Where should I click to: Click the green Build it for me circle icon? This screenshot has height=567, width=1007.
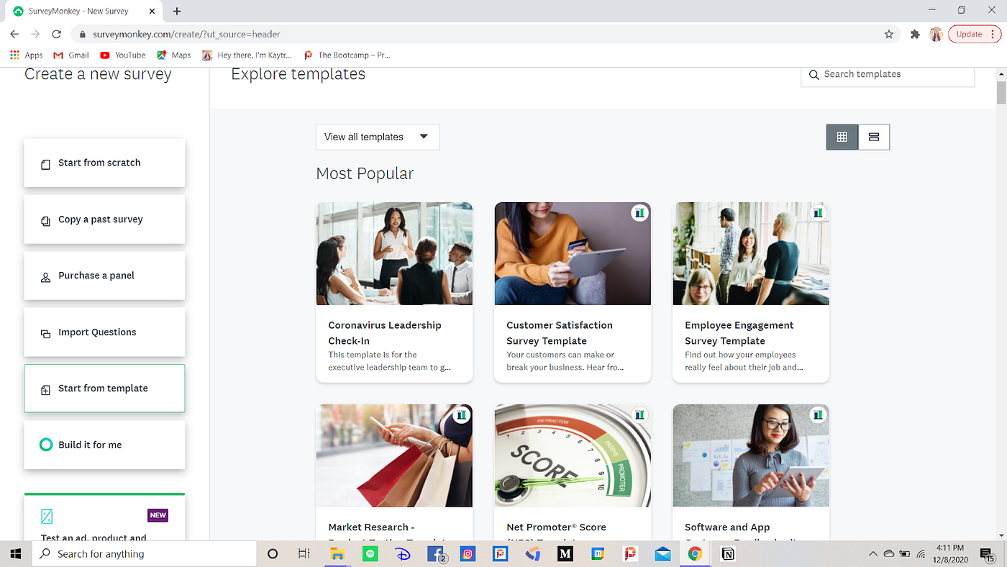46,444
